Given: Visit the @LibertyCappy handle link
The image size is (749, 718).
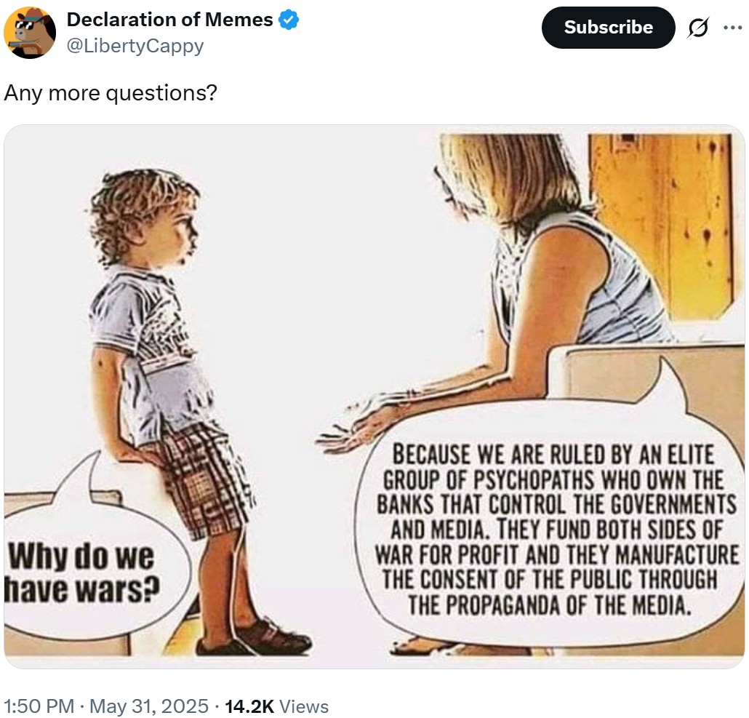Looking at the screenshot, I should [x=135, y=46].
